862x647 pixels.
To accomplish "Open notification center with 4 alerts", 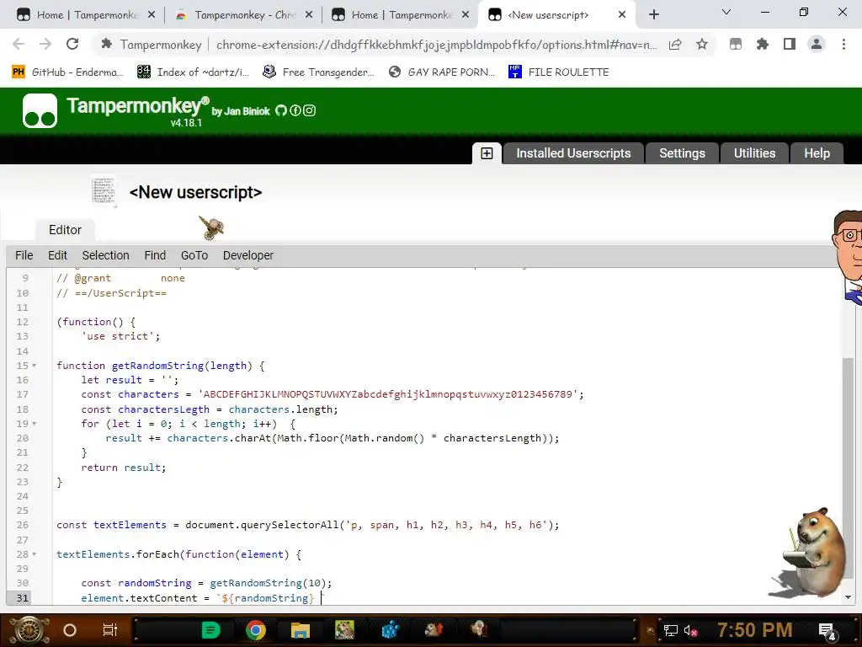I will pyautogui.click(x=827, y=631).
